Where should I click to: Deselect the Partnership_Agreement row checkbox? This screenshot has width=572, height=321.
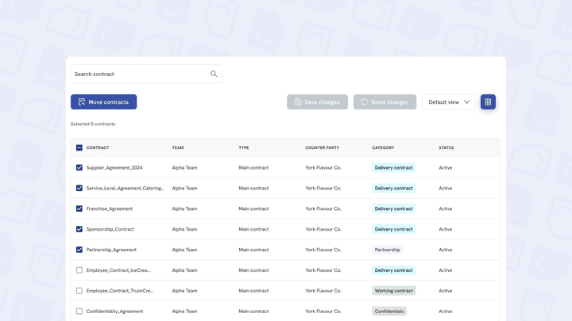79,250
